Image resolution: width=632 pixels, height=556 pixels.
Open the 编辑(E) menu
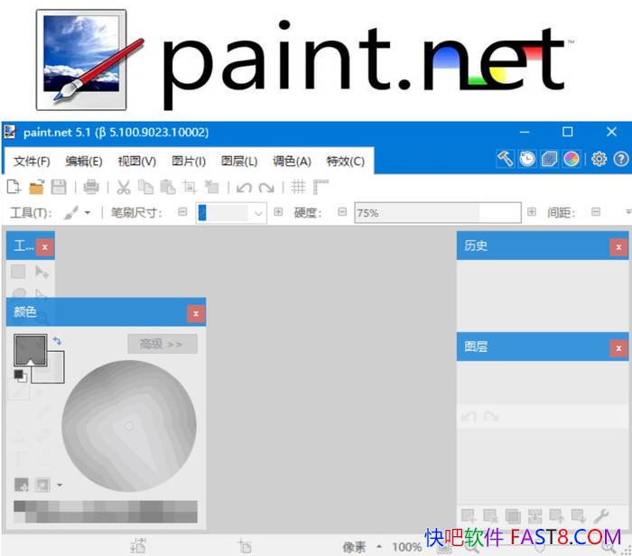pos(84,162)
